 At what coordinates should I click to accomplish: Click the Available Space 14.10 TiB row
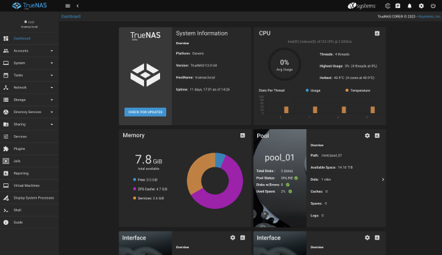point(348,167)
